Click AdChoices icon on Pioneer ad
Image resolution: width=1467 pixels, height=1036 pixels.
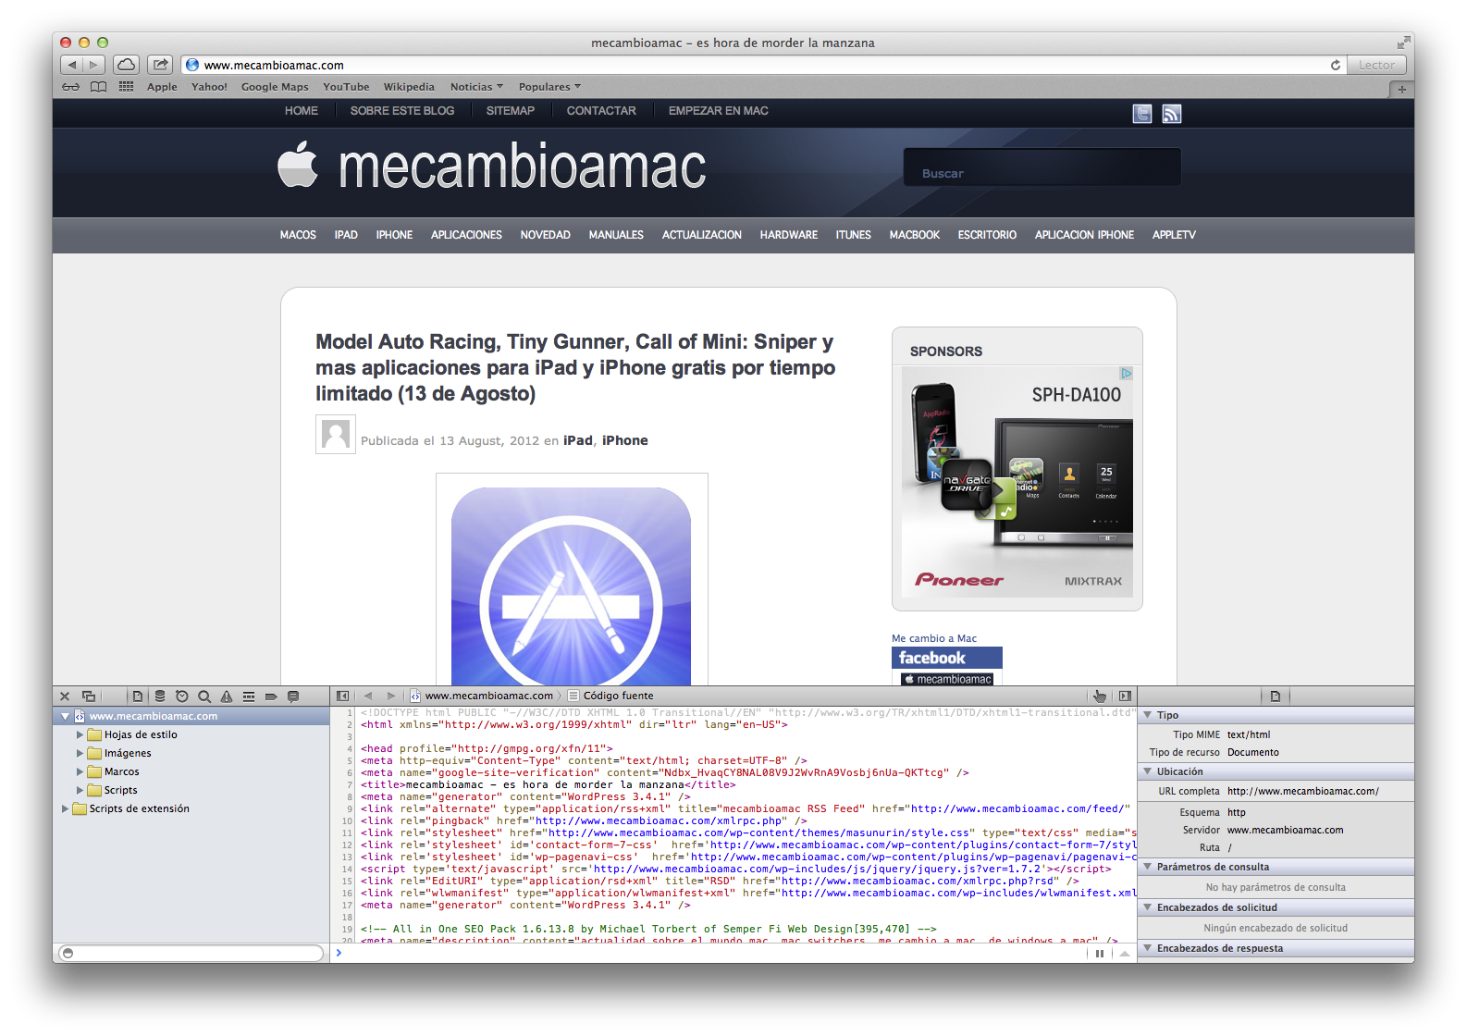click(x=1127, y=374)
